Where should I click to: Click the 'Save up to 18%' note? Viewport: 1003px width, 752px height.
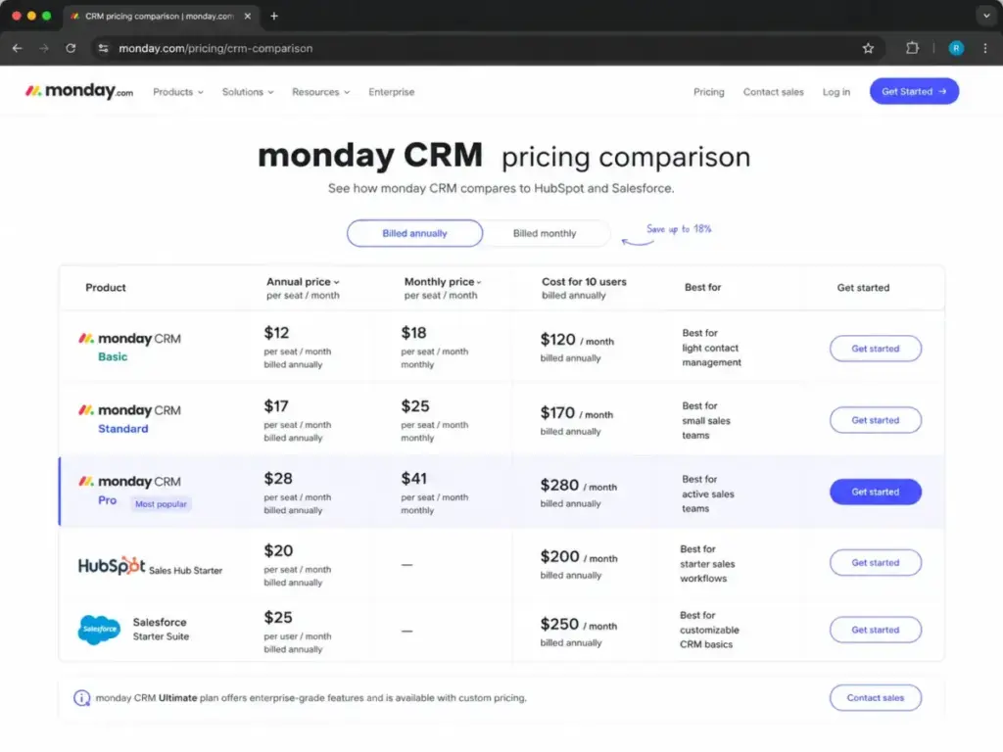679,229
